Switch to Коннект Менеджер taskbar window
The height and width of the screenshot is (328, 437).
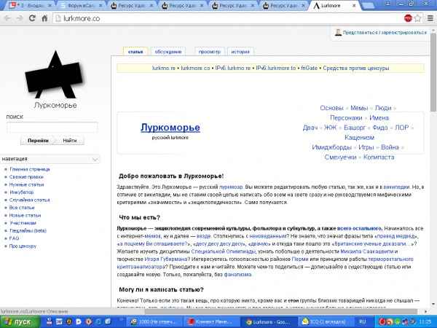212,322
